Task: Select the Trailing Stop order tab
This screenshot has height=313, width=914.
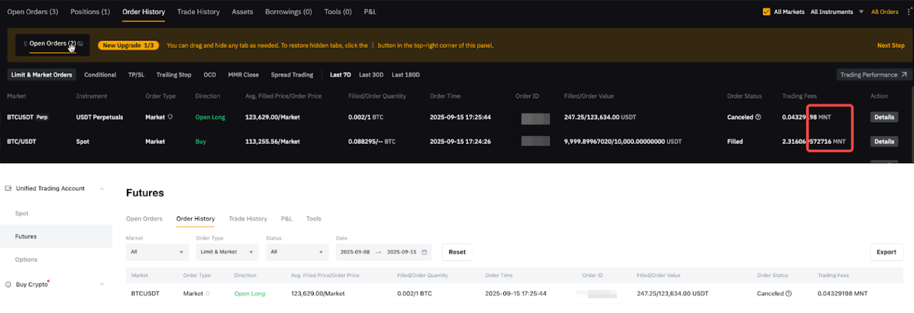Action: coord(174,75)
